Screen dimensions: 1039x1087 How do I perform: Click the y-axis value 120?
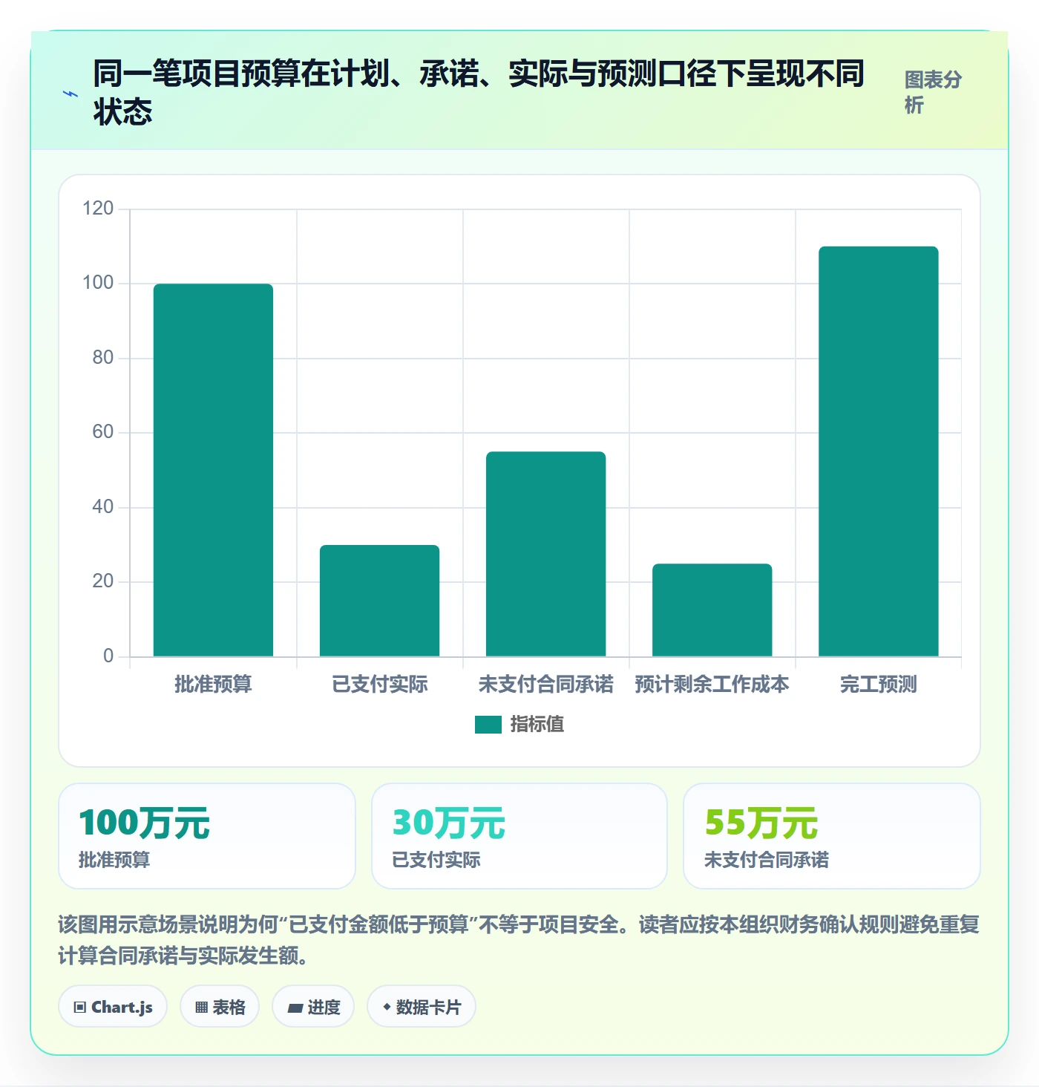pyautogui.click(x=98, y=208)
